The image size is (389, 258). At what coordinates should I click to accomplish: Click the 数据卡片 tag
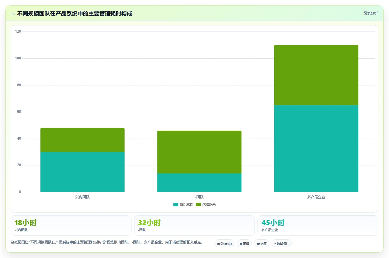(x=282, y=243)
